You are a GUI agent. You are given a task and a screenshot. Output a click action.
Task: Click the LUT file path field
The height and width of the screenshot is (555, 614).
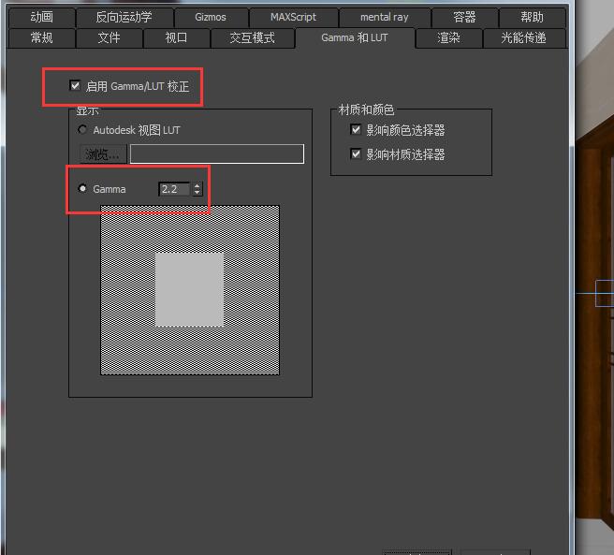[217, 153]
